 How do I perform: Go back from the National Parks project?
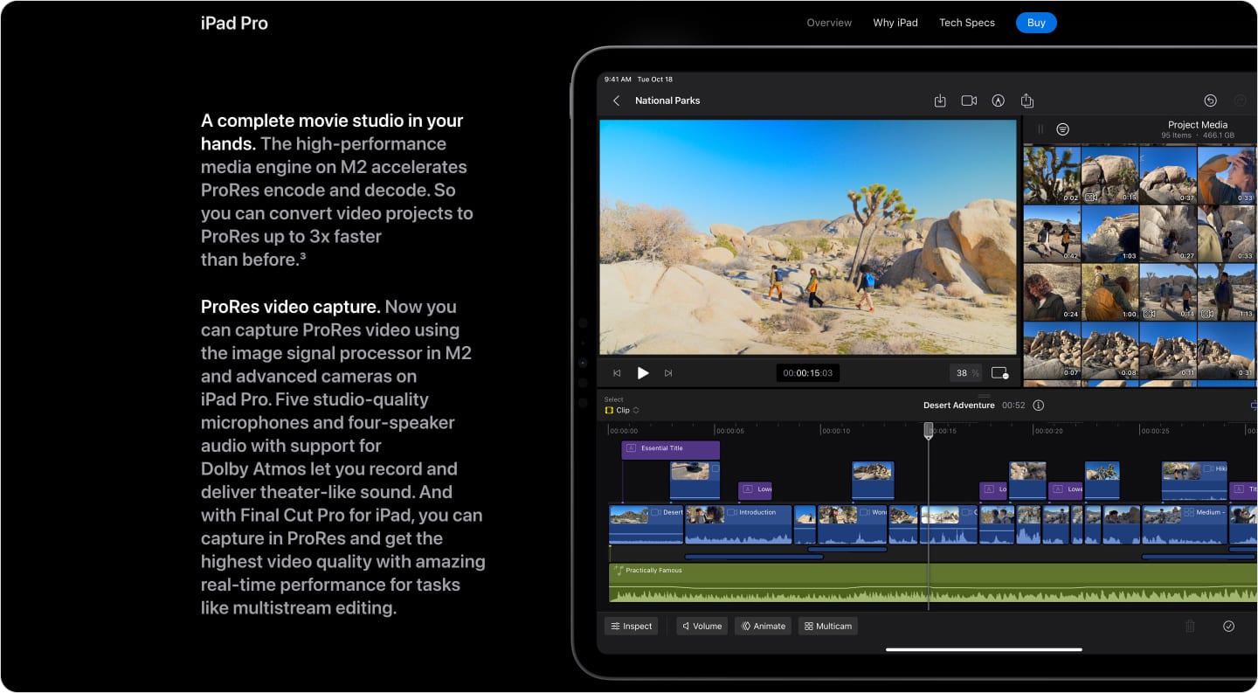click(616, 100)
